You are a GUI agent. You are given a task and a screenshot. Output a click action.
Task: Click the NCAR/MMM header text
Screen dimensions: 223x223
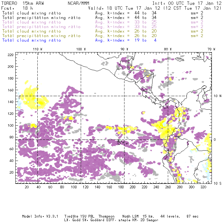click(x=78, y=3)
